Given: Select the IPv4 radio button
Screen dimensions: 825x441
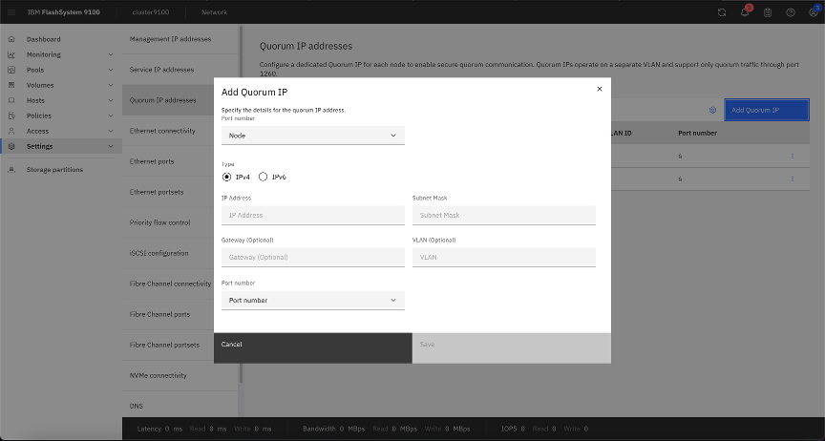Looking at the screenshot, I should (226, 177).
